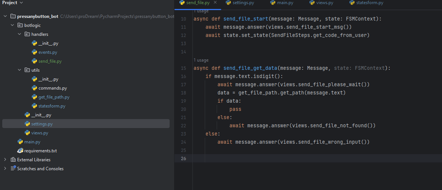Viewport: 442px width, 190px height.
Task: Click the requirements.txt file icon
Action: click(20, 151)
